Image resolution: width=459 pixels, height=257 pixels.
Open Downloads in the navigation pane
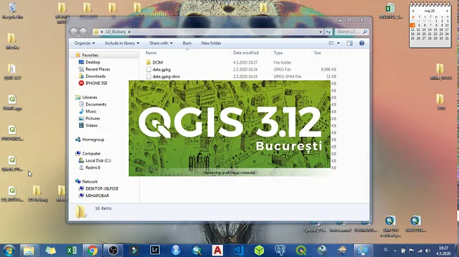tap(96, 76)
